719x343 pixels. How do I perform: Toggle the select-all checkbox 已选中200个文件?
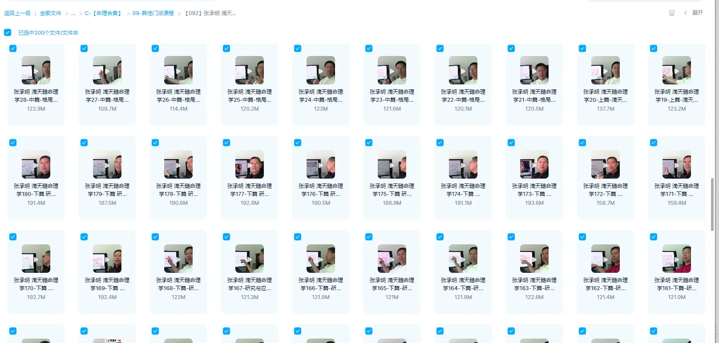click(8, 32)
